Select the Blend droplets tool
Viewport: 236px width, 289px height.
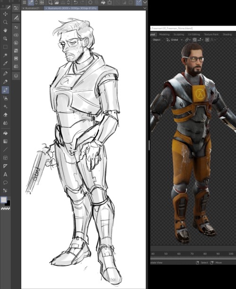(5, 123)
